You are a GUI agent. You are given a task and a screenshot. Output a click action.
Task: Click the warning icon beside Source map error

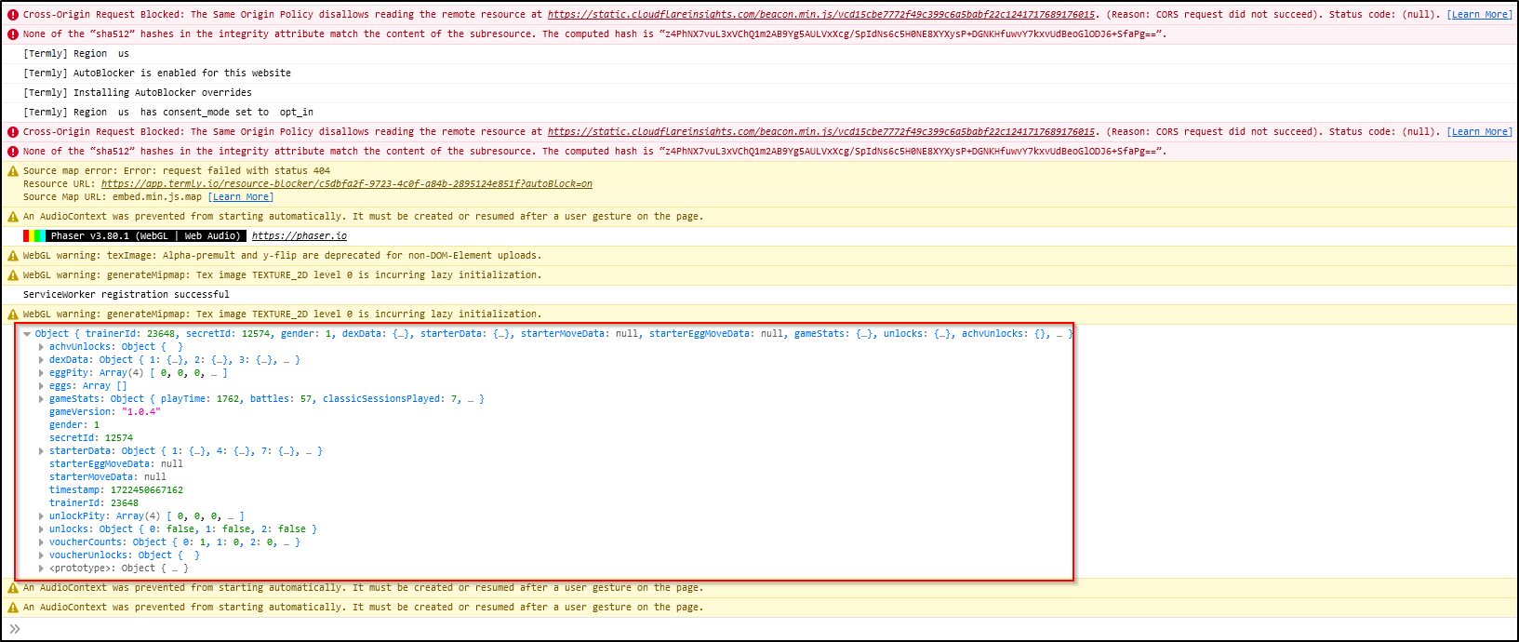pyautogui.click(x=13, y=171)
